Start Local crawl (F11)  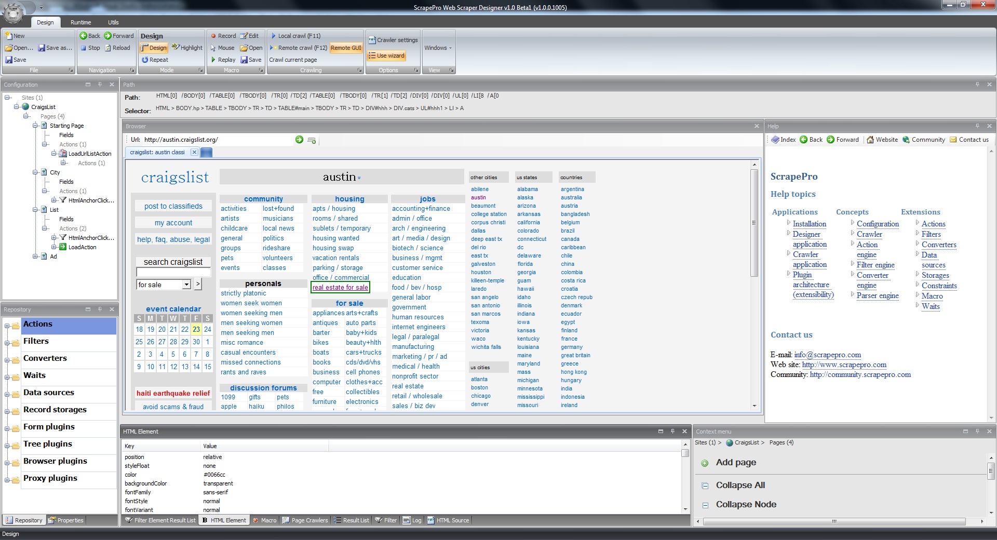point(295,36)
